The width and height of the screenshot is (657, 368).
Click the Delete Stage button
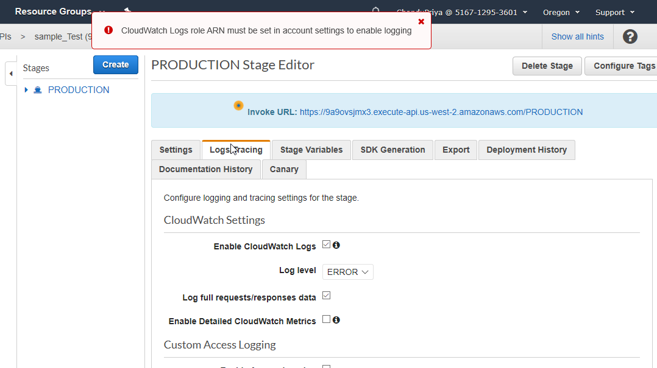pyautogui.click(x=547, y=66)
